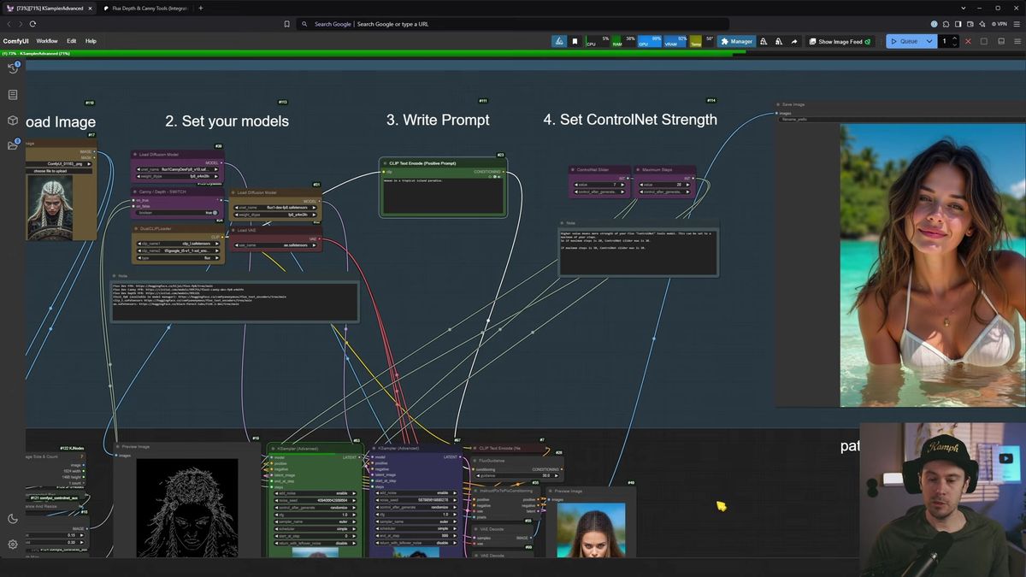The width and height of the screenshot is (1026, 577).
Task: Click Show Image Feed button
Action: [841, 41]
